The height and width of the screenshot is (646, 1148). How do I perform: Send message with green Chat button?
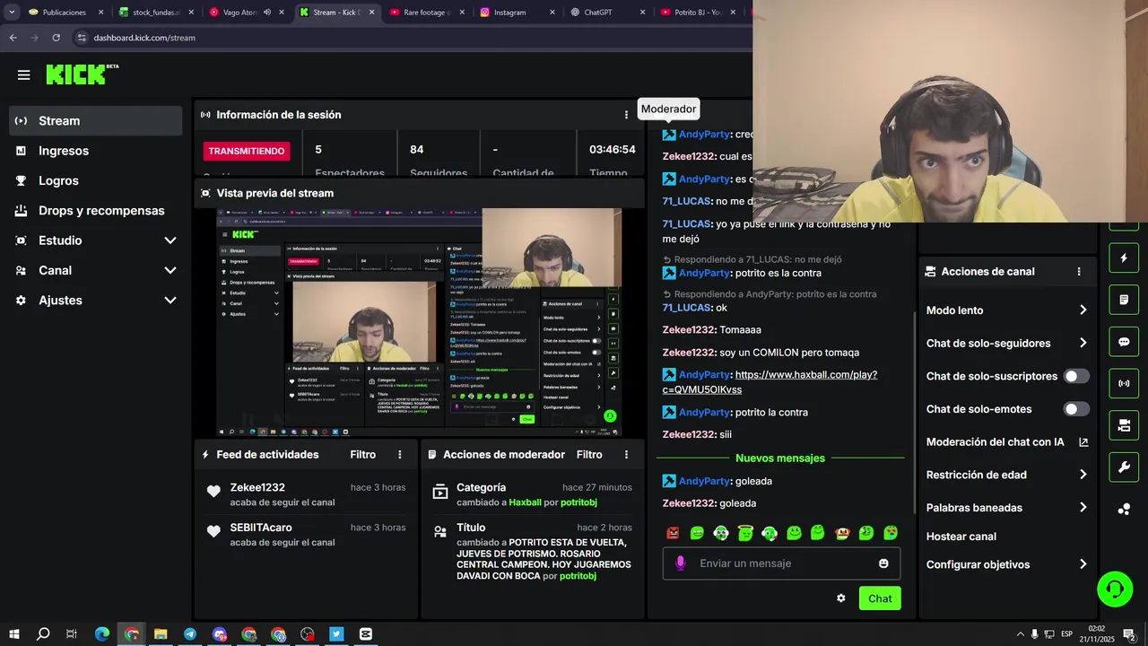[x=880, y=598]
